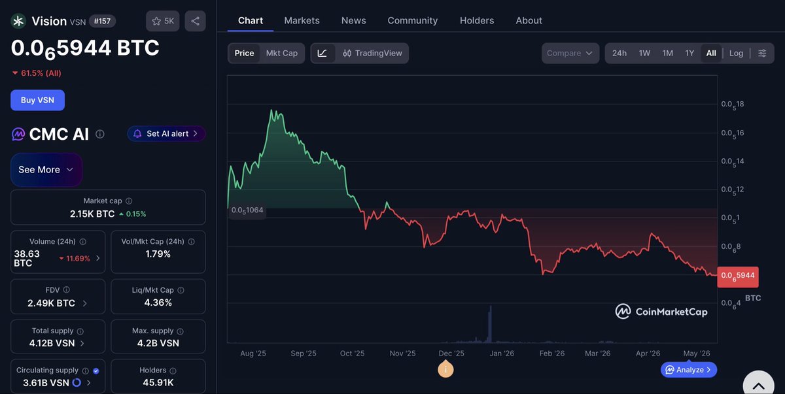Click the CMC AI logo icon
The image size is (785, 394).
[18, 134]
